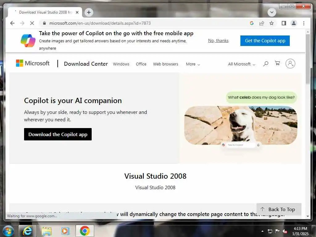Open the Windows Start menu
The height and width of the screenshot is (237, 316).
coord(8,231)
